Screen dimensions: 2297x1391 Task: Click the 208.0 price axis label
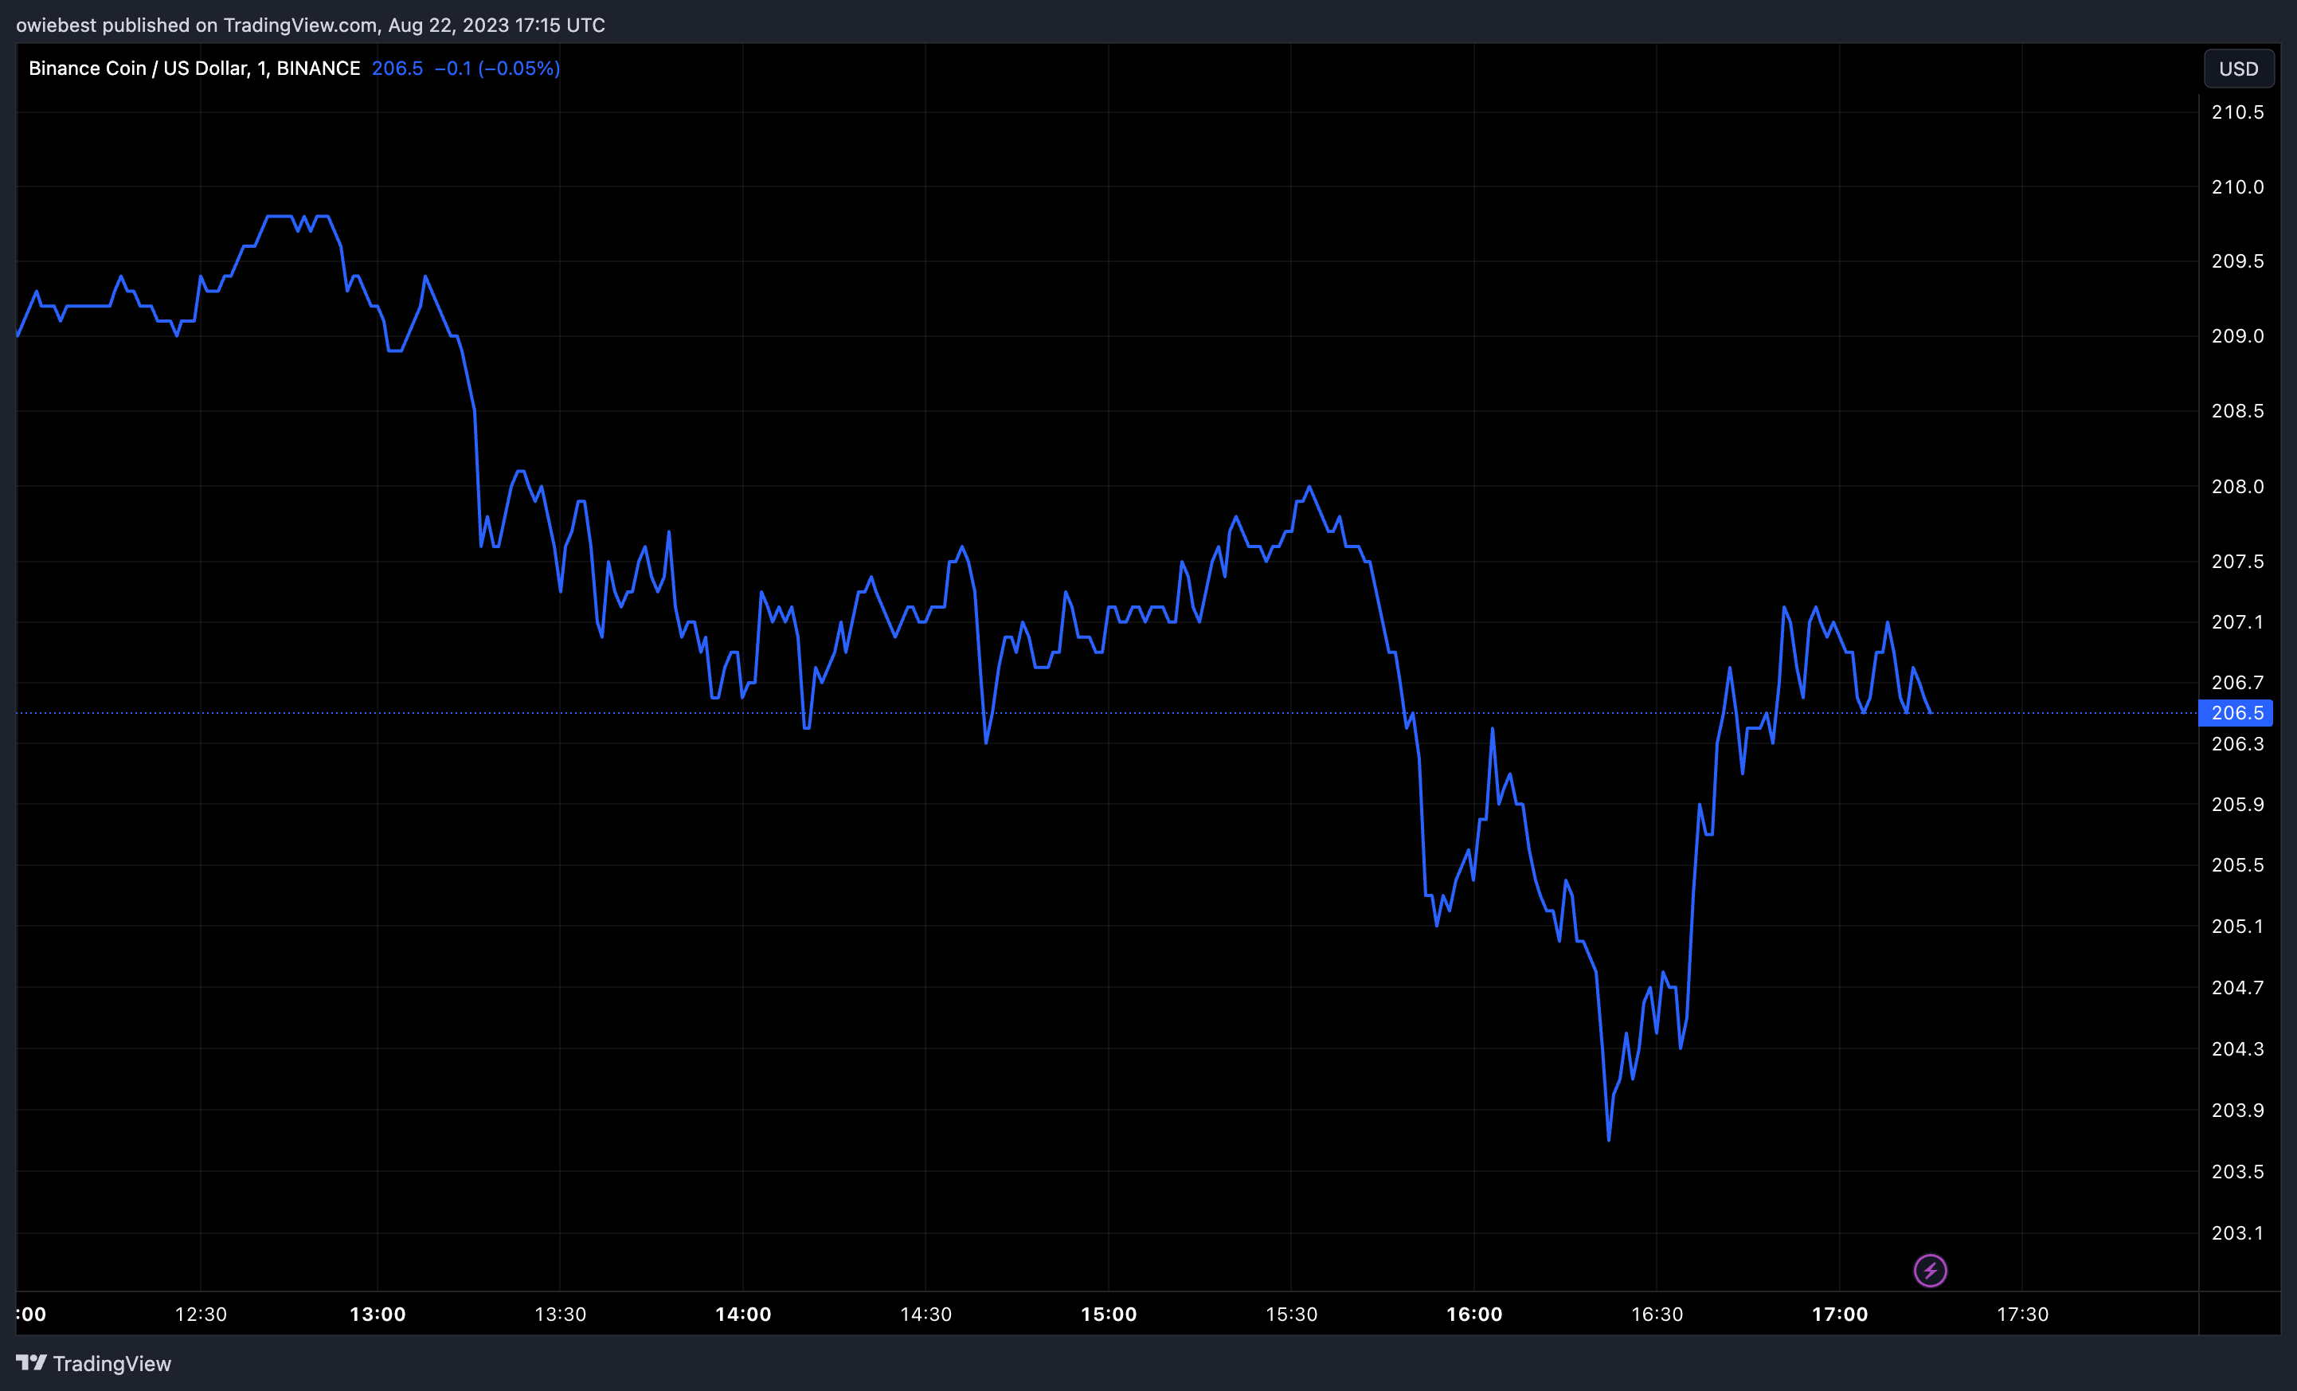coord(2237,487)
